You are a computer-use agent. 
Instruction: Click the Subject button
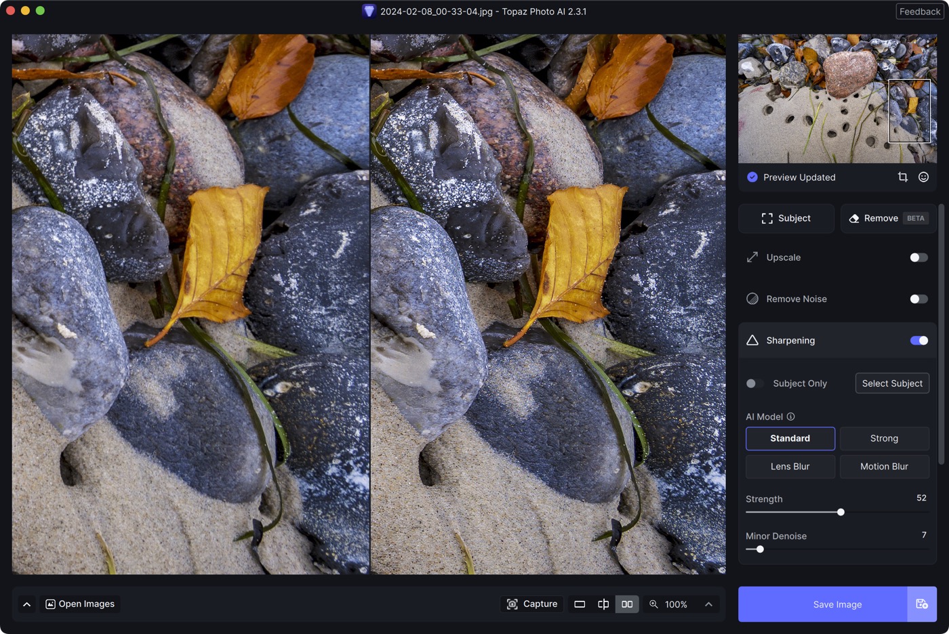pos(786,218)
